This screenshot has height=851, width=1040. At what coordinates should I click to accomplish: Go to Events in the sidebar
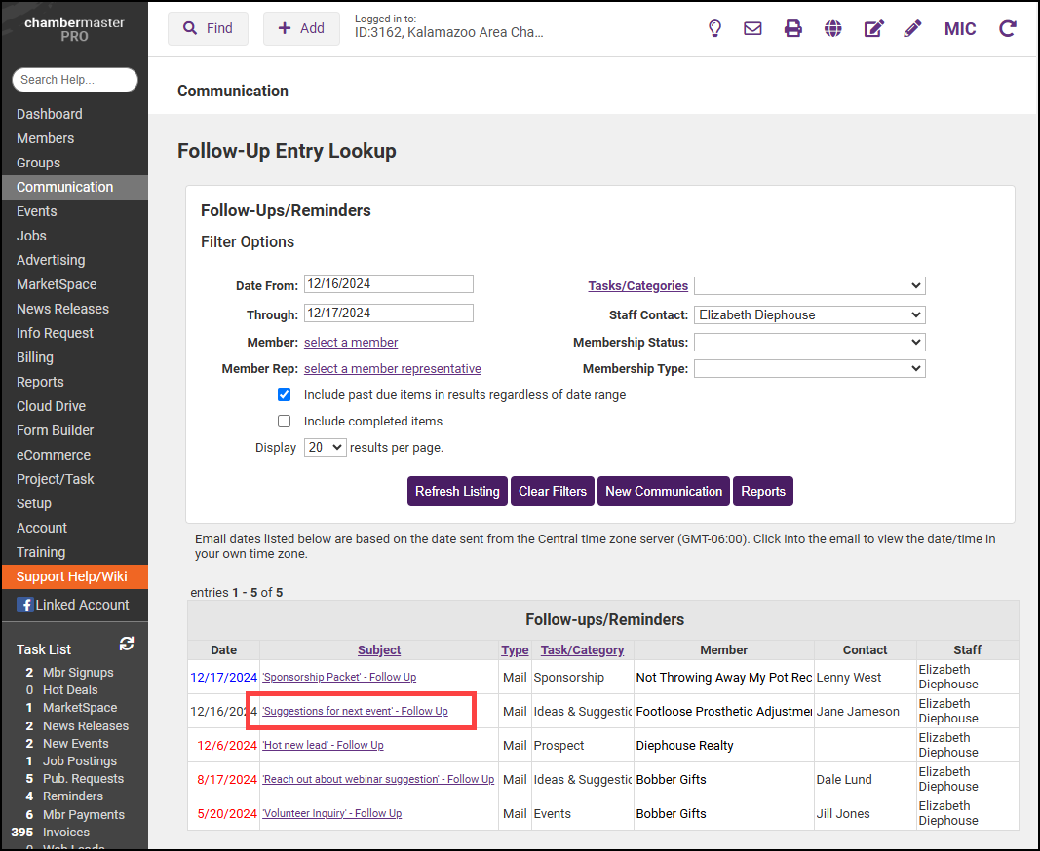click(37, 211)
